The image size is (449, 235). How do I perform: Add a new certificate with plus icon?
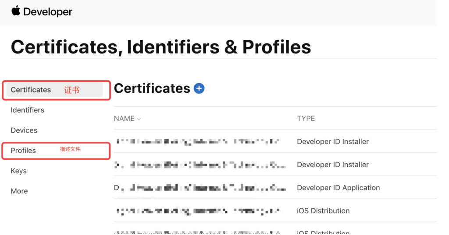(x=199, y=88)
